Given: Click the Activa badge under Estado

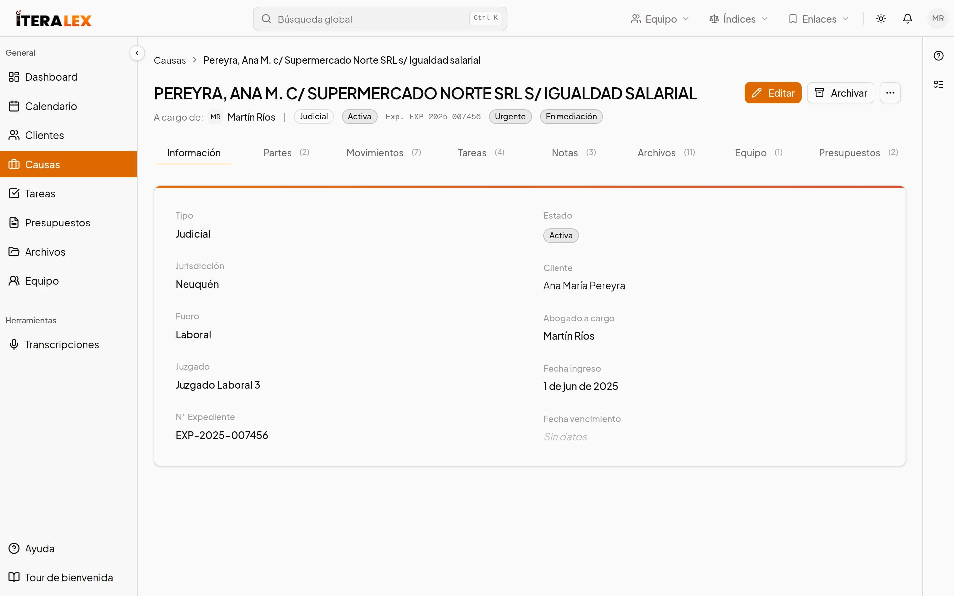Looking at the screenshot, I should click(x=560, y=236).
